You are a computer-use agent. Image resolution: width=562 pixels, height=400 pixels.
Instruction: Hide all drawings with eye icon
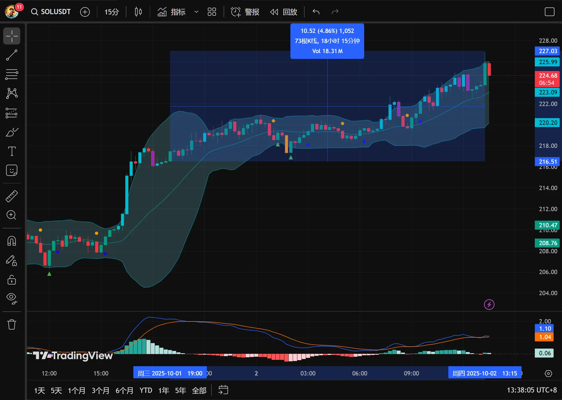[12, 298]
